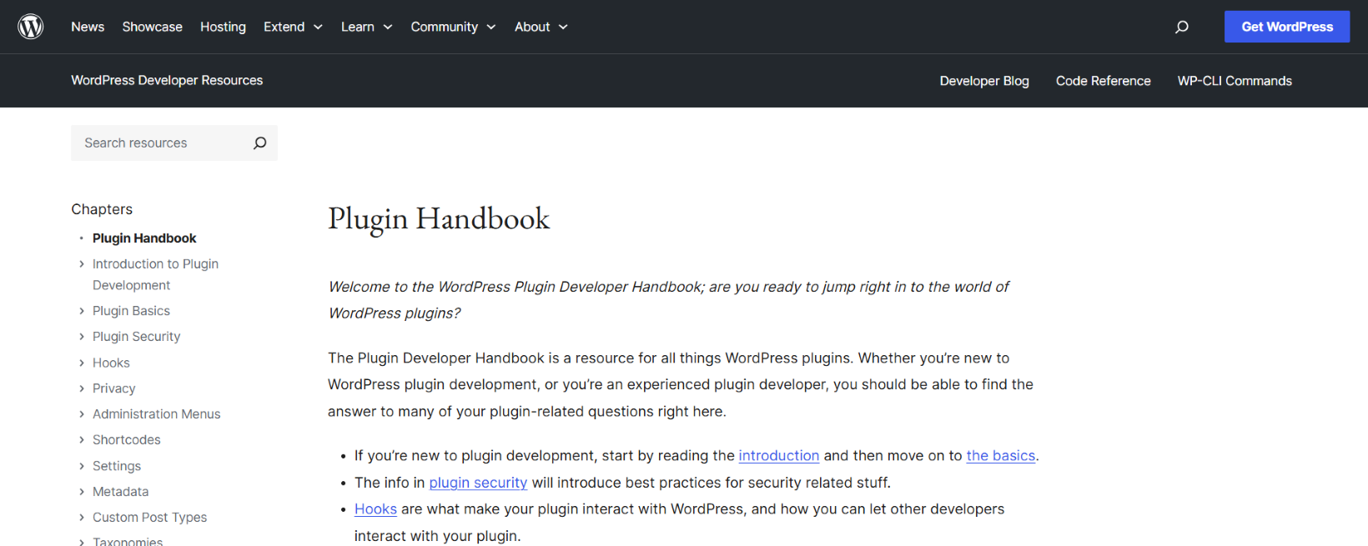Go to Showcase in top navigation
Viewport: 1368px width, 546px height.
(152, 27)
